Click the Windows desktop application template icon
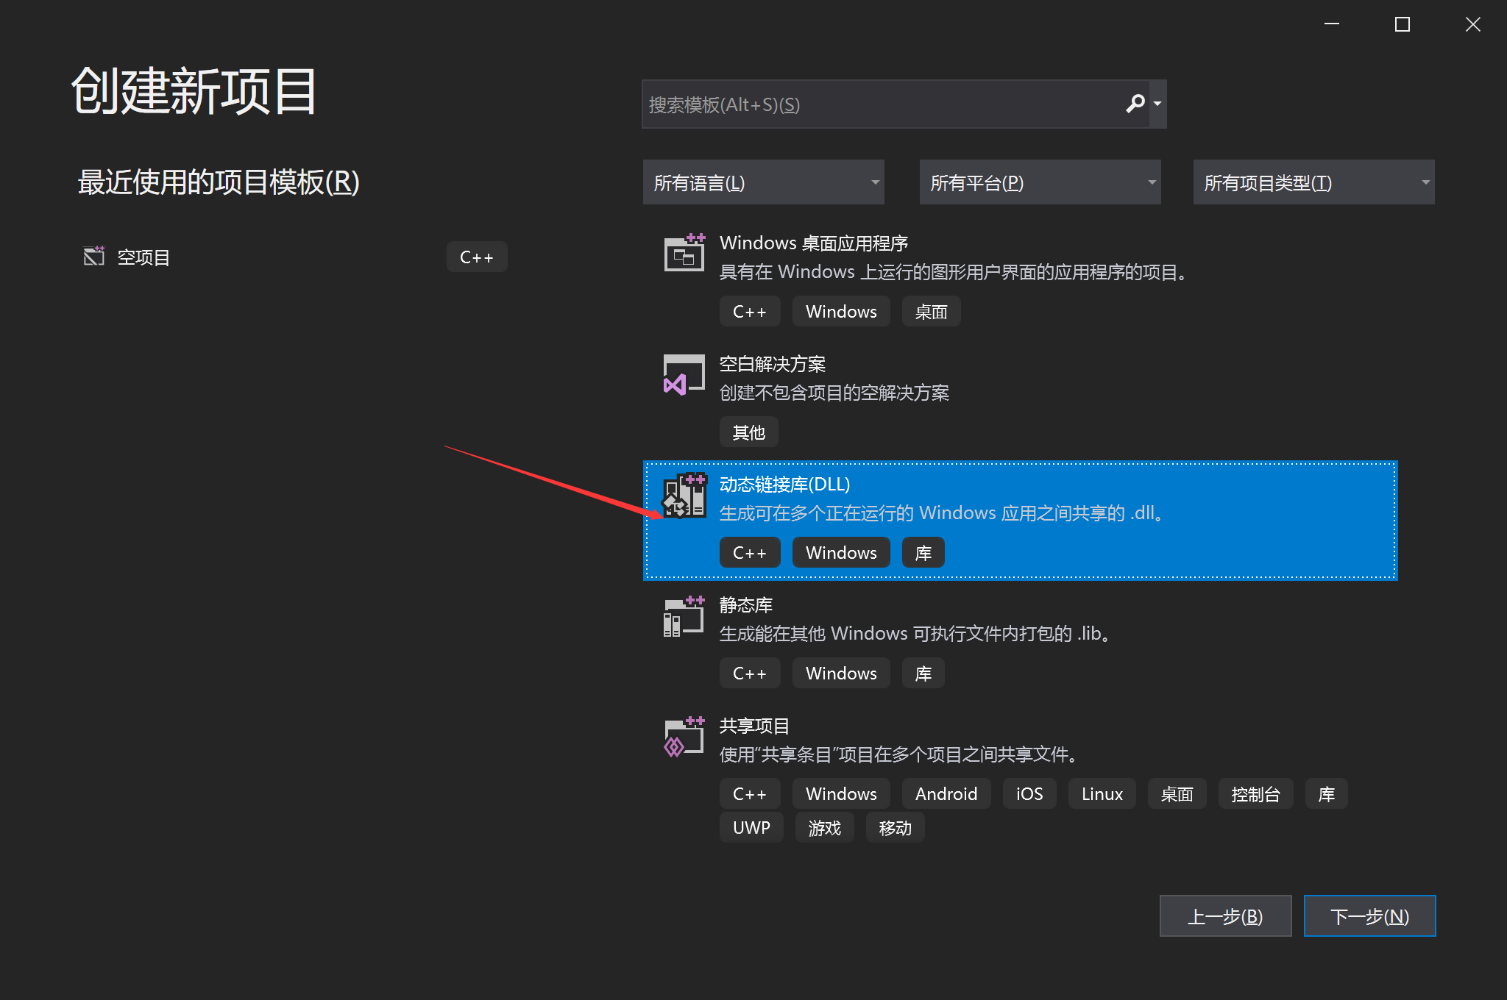The image size is (1507, 1000). tap(684, 252)
